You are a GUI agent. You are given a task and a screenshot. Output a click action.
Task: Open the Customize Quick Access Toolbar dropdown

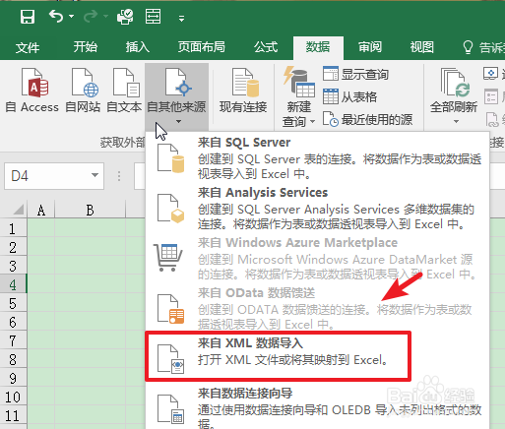coord(181,19)
